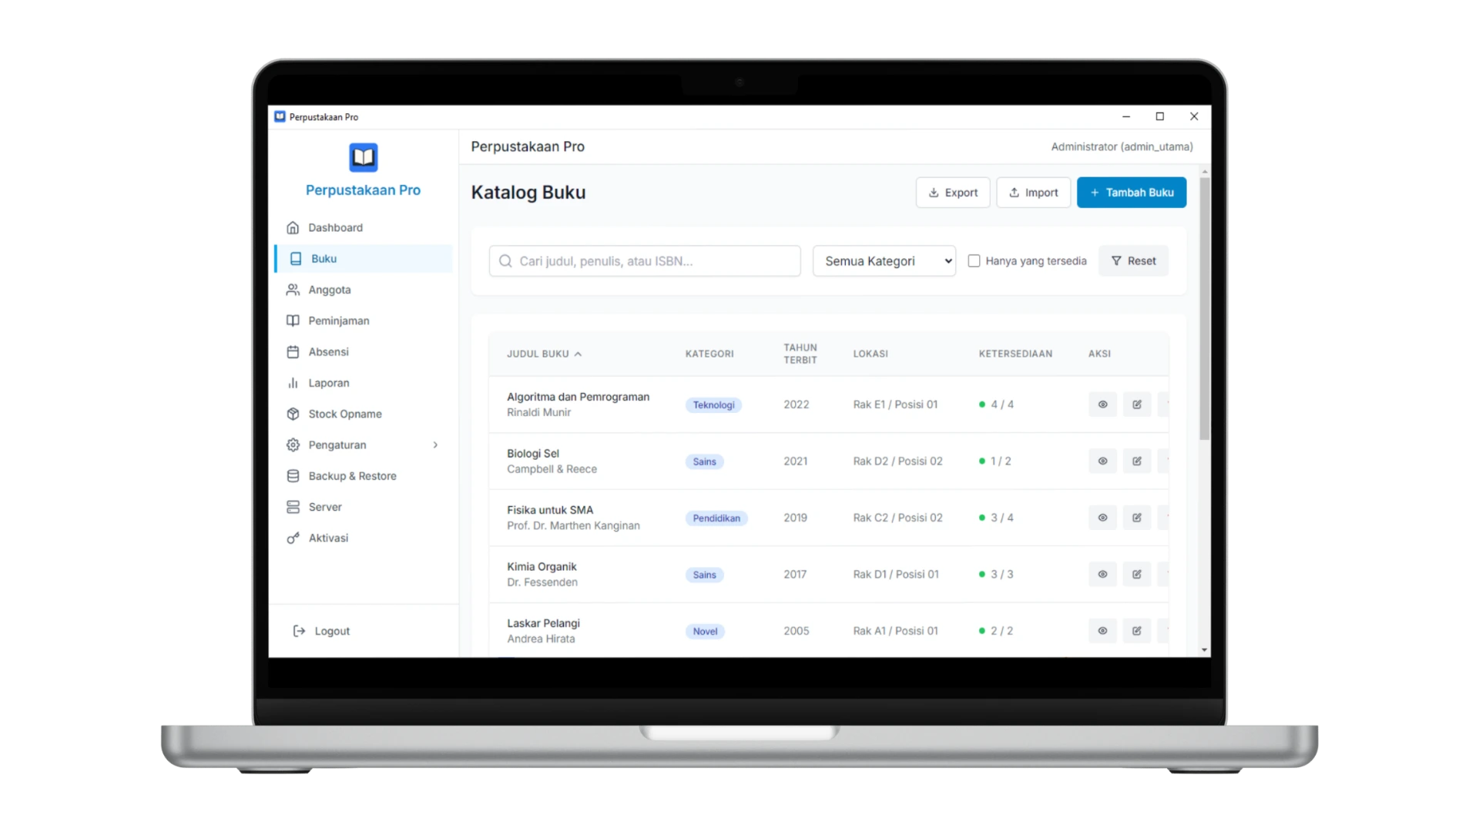Sort by Judul Buku column header
Image resolution: width=1479 pixels, height=832 pixels.
(544, 354)
